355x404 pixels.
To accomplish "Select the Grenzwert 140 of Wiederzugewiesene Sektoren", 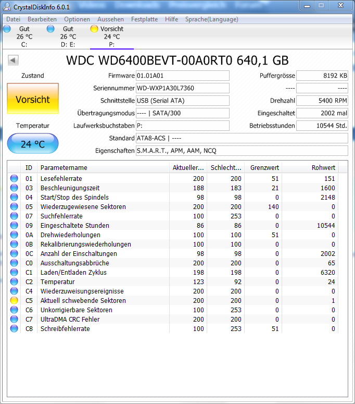I will tap(273, 206).
